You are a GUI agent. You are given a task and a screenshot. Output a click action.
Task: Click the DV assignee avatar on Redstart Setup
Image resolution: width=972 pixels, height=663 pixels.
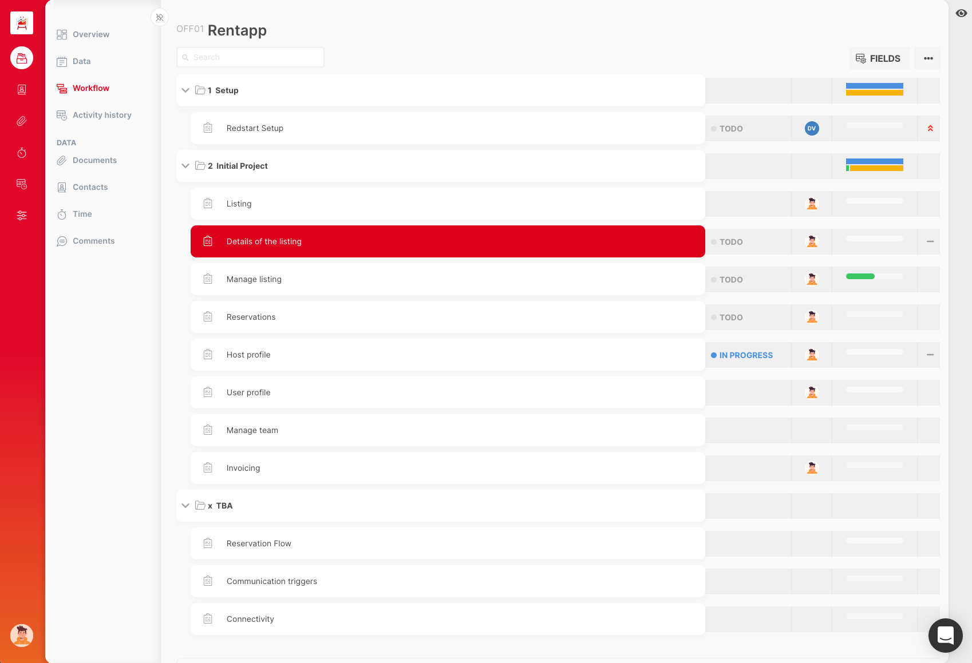[811, 129]
